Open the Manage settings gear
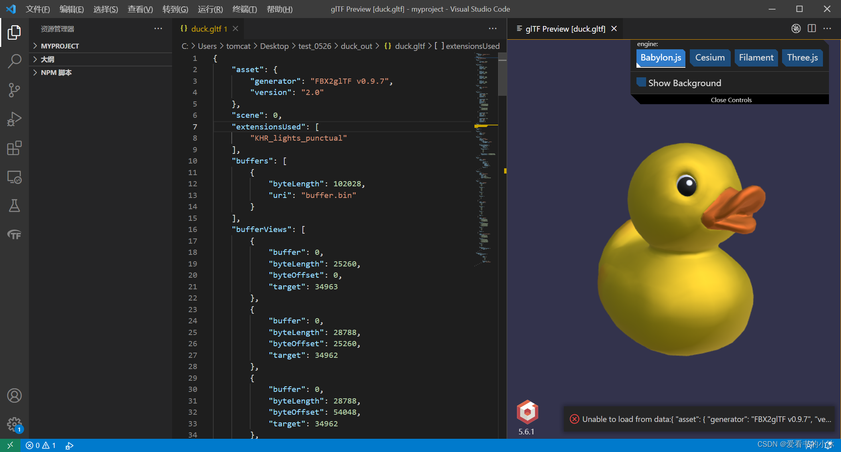This screenshot has height=452, width=841. click(14, 424)
